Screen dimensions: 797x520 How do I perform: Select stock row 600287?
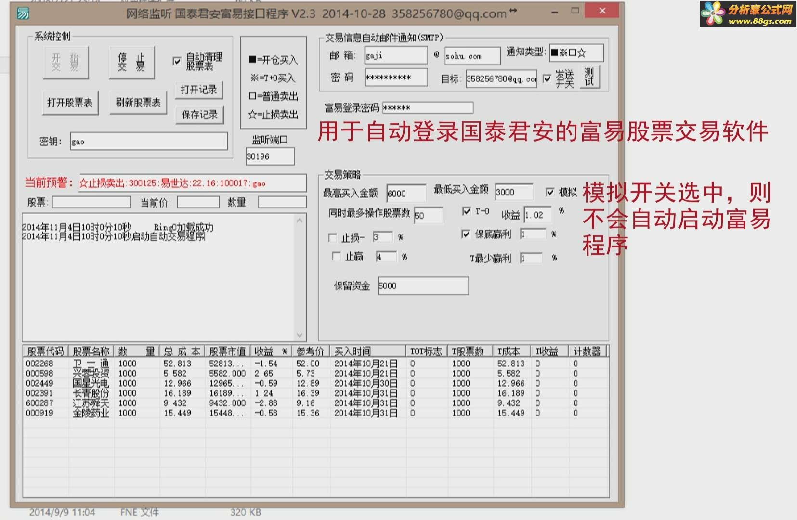316,403
